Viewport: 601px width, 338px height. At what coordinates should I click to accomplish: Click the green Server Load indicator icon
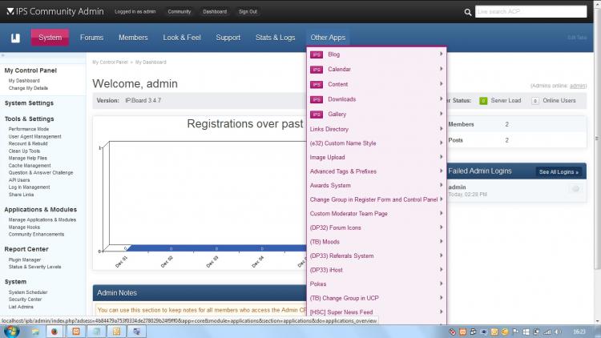click(483, 101)
